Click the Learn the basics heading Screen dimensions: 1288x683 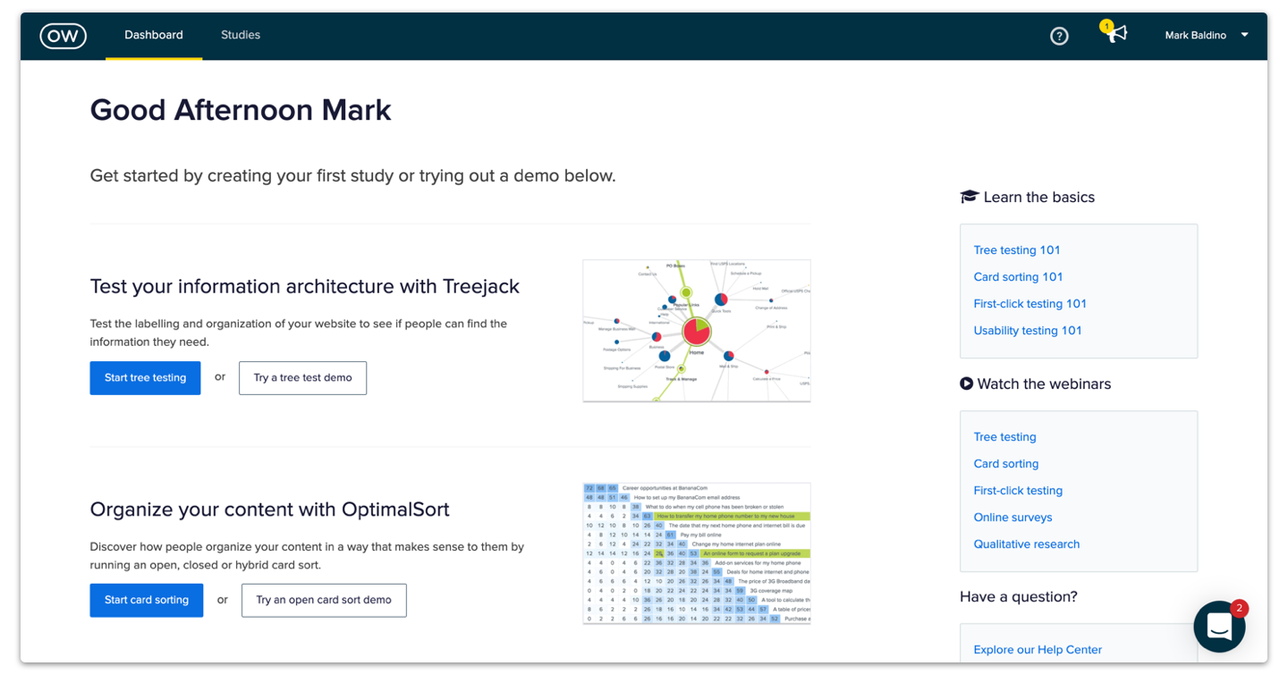(x=1027, y=198)
